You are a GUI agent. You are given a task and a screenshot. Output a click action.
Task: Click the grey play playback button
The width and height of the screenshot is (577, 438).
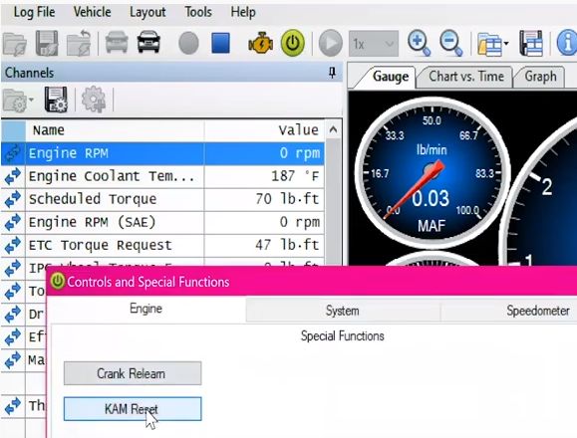[331, 44]
